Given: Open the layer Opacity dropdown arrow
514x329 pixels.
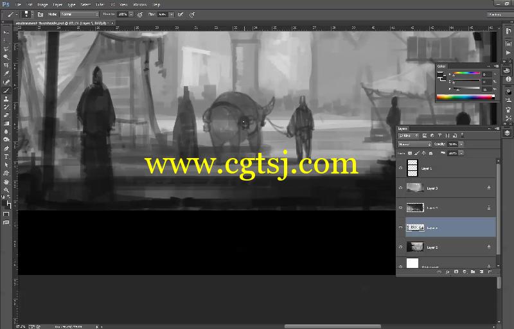Looking at the screenshot, I should point(461,144).
